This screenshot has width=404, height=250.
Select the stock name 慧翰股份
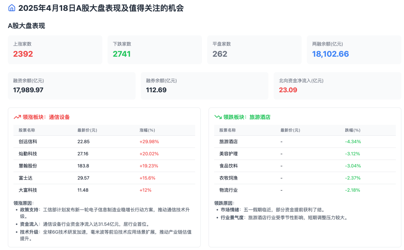[x=28, y=166]
